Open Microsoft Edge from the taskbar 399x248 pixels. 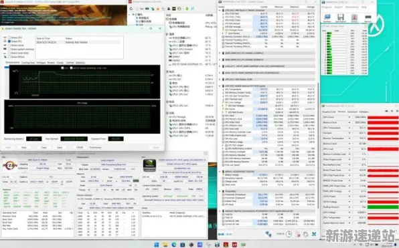[x=174, y=245]
